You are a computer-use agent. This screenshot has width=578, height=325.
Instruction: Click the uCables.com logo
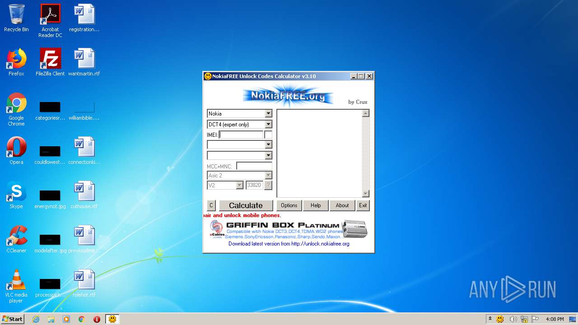(x=216, y=229)
